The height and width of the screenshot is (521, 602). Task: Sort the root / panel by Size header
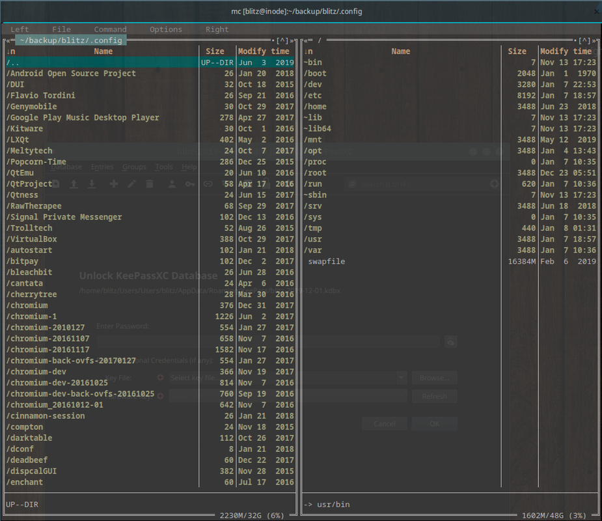517,51
